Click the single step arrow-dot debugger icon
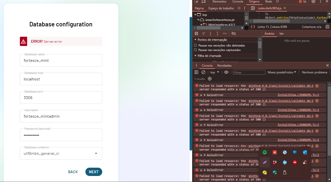This screenshot has width=331, height=182. tap(225, 33)
